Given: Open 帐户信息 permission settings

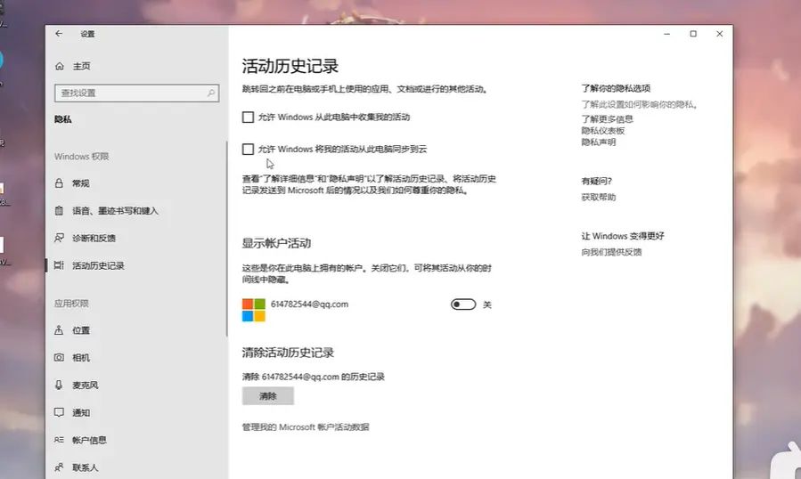Looking at the screenshot, I should 89,440.
